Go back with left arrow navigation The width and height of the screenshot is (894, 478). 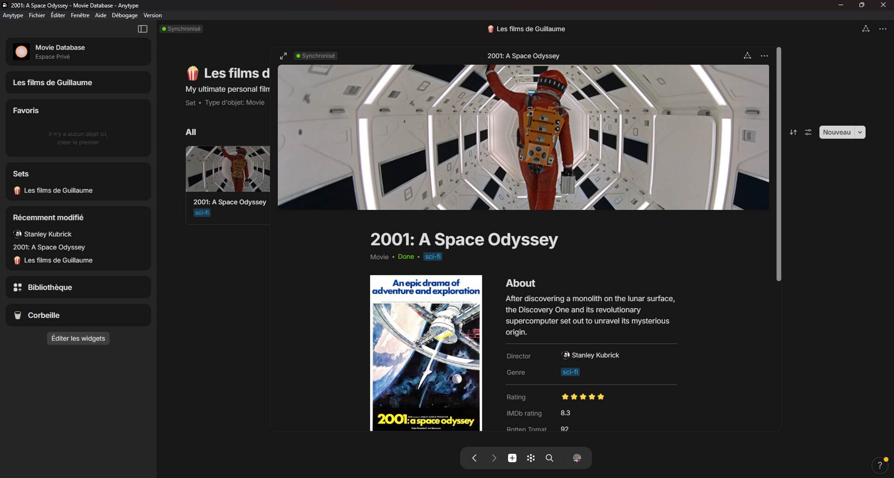[x=475, y=458]
